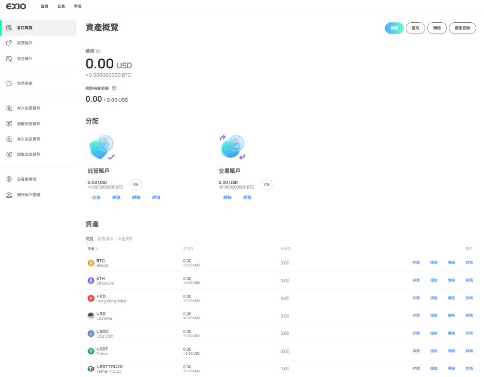This screenshot has height=377, width=484.
Task: Open the 交易 menu in top navigation
Action: (61, 6)
